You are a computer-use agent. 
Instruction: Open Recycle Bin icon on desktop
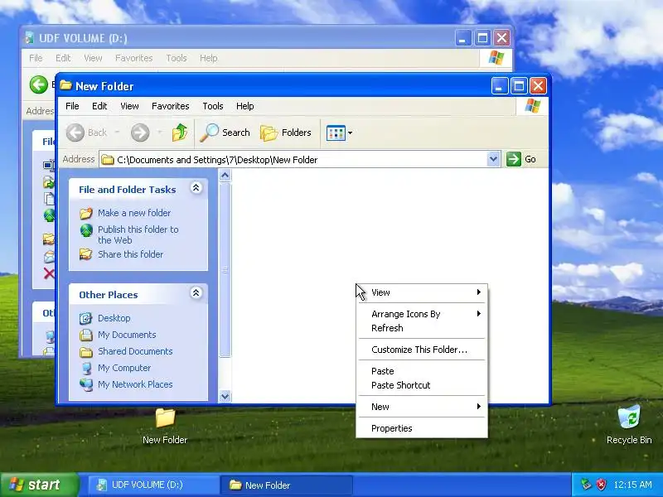pyautogui.click(x=629, y=417)
